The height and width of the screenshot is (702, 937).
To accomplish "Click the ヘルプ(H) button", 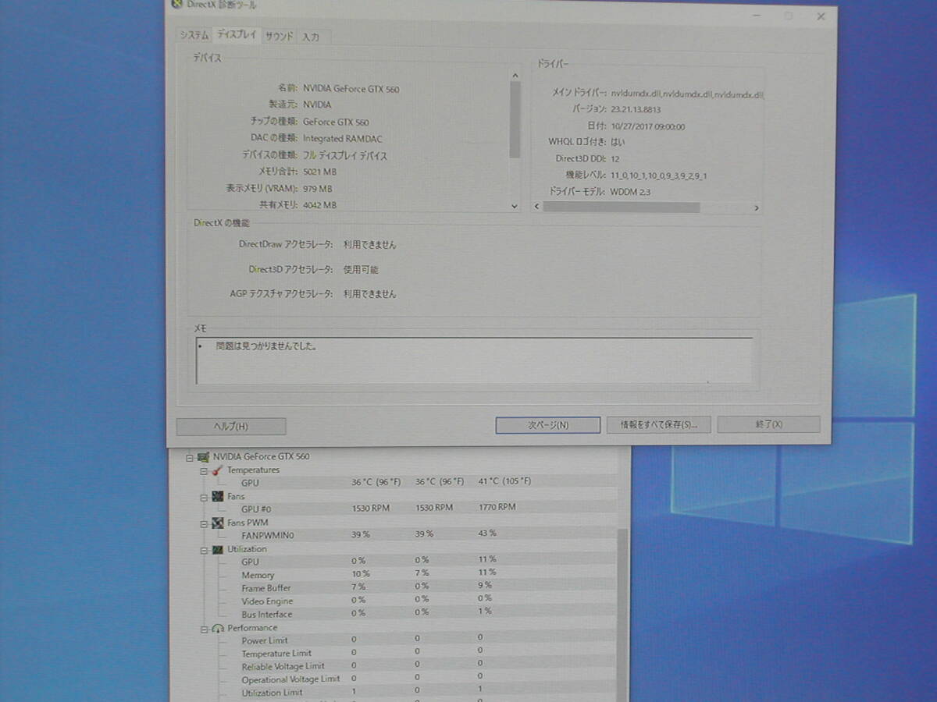I will coord(231,427).
